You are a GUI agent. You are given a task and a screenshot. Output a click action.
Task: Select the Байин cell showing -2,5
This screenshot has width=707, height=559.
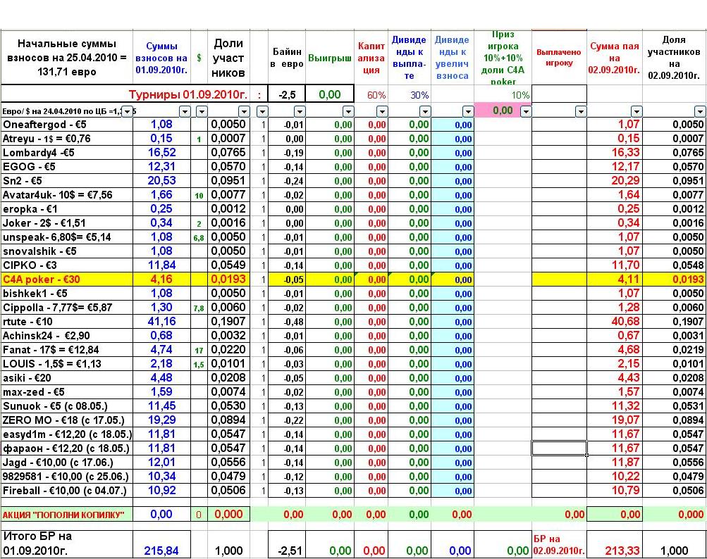tap(287, 94)
